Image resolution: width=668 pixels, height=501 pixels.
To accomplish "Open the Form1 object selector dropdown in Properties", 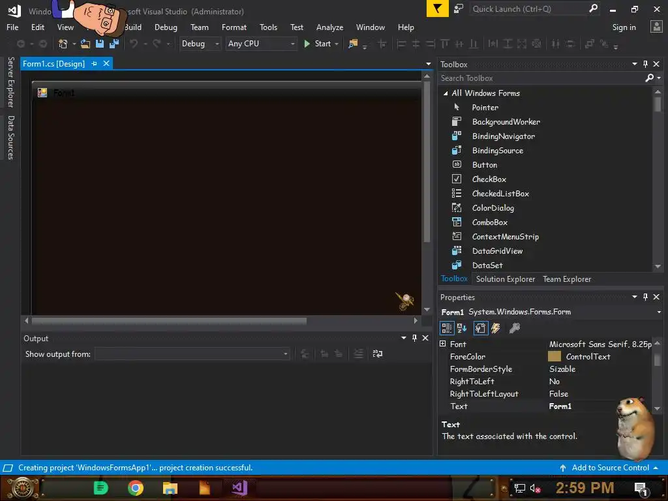I will coord(659,312).
